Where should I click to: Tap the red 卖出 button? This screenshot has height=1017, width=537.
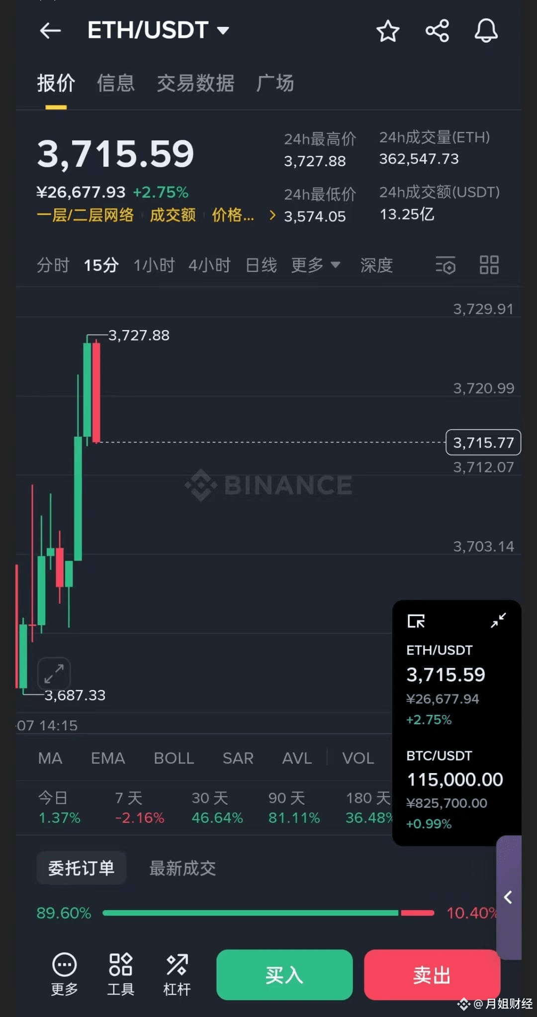(x=432, y=975)
